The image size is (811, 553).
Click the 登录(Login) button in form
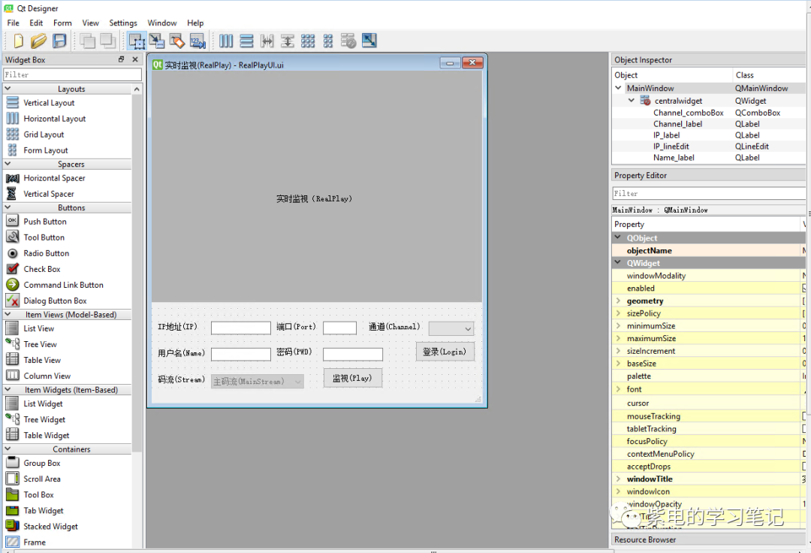pyautogui.click(x=445, y=352)
